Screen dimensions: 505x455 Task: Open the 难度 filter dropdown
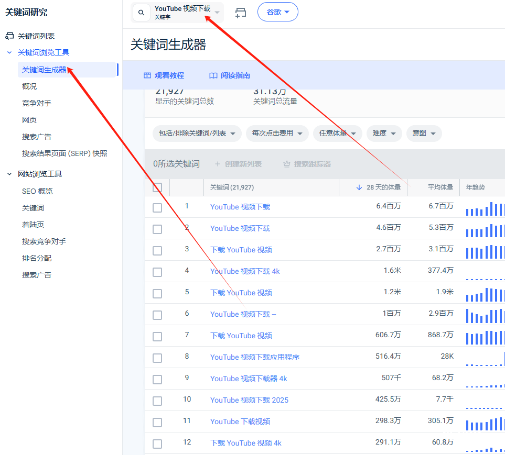coord(384,134)
